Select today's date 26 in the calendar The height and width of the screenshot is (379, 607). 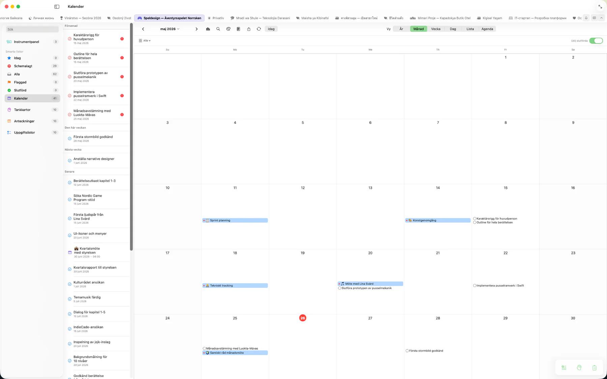coord(302,318)
